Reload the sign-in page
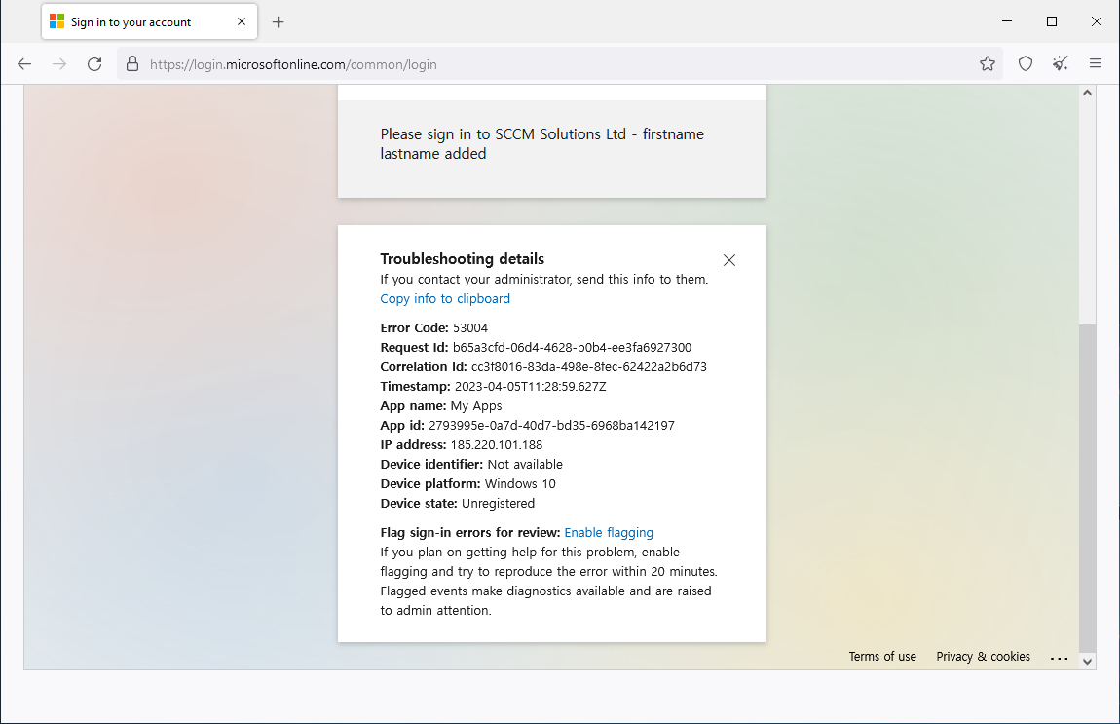 [94, 64]
